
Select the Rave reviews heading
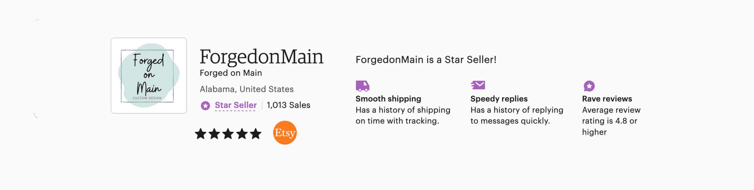(x=607, y=99)
